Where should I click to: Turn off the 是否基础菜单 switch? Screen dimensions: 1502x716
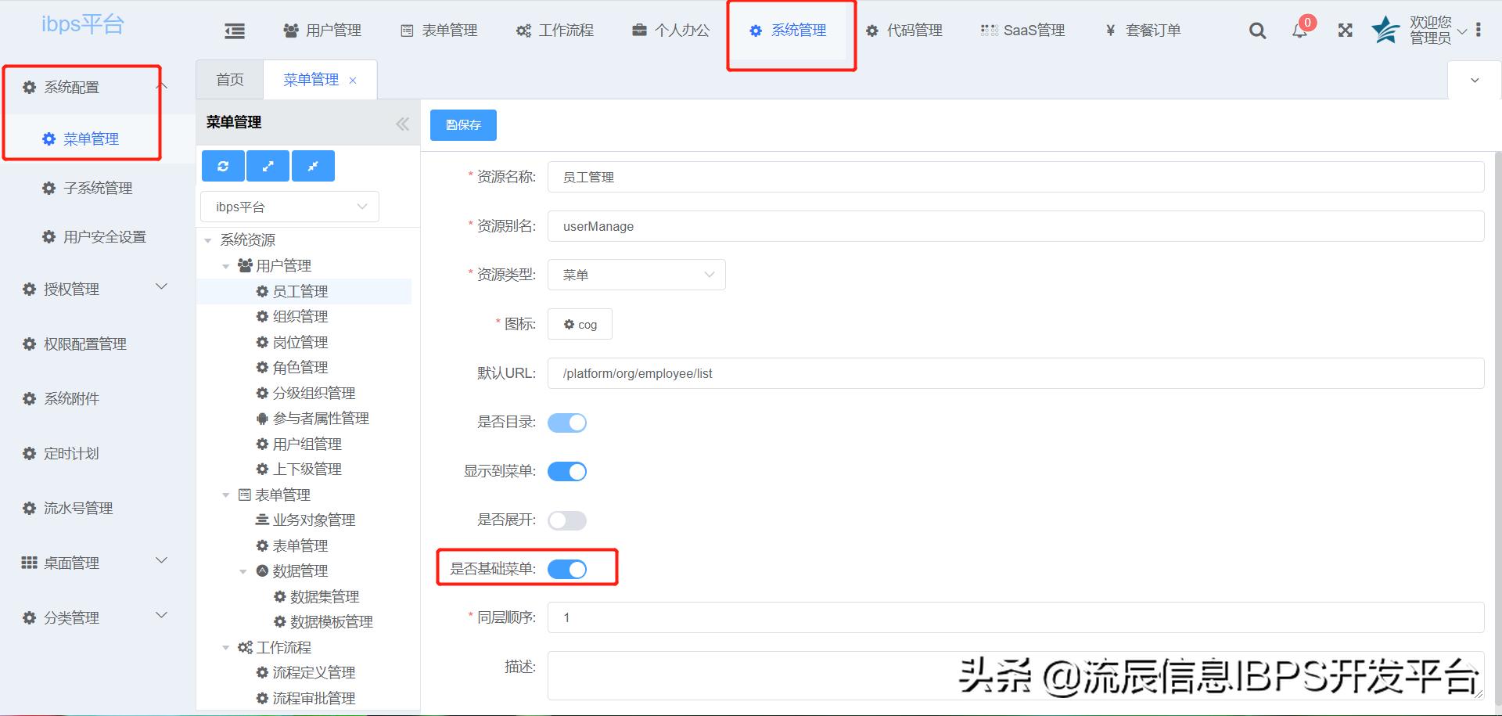[567, 570]
